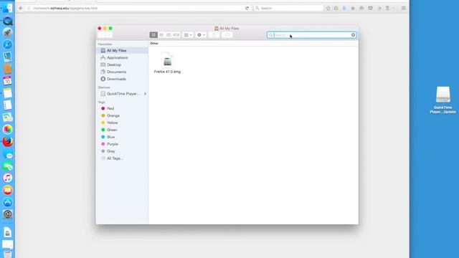Open iTunes from the Dock

8,178
